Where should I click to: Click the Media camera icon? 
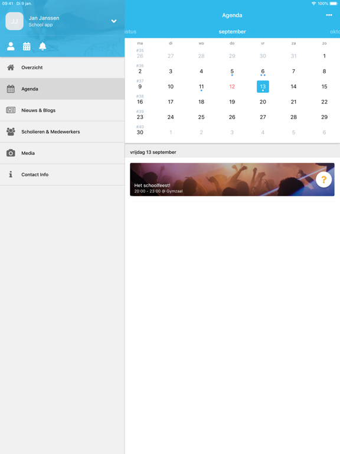pos(11,153)
